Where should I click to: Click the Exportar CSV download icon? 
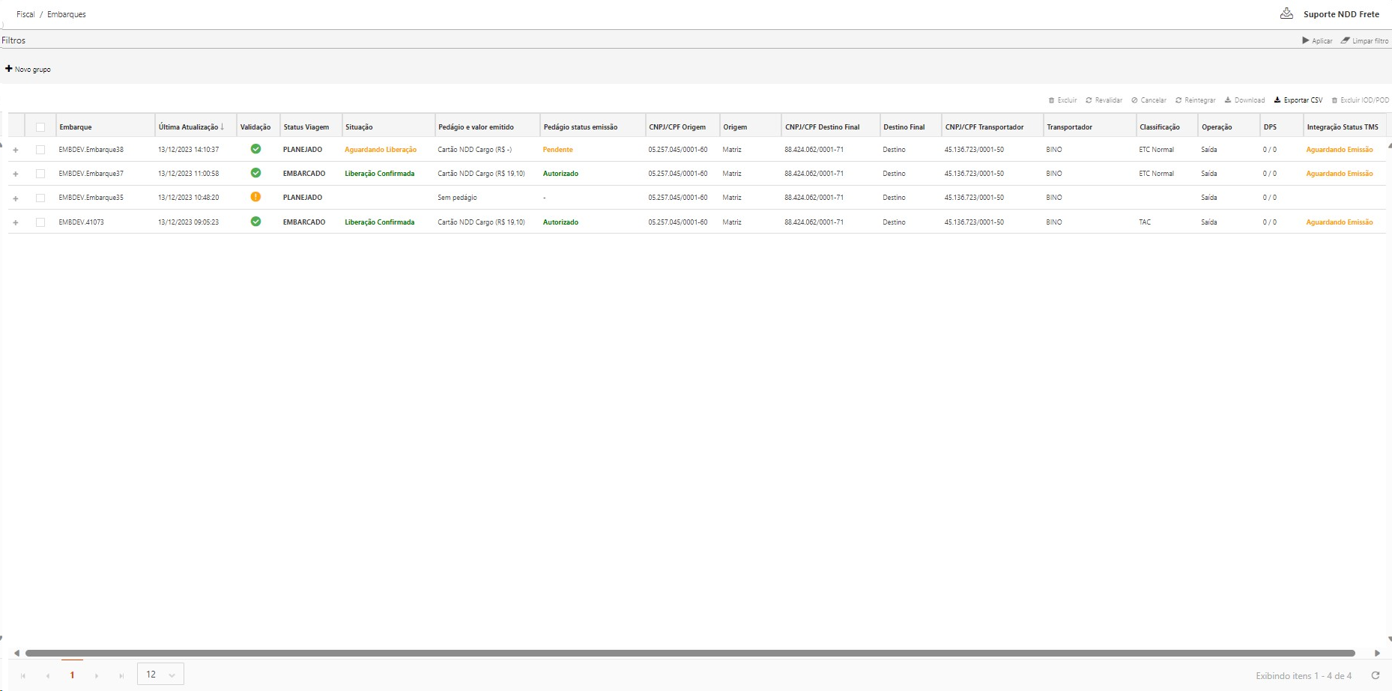1277,100
